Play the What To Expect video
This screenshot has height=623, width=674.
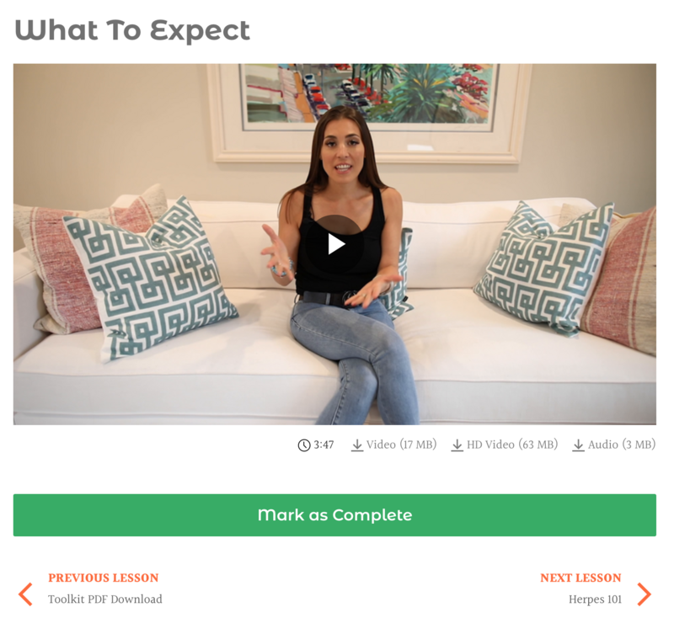tap(334, 244)
